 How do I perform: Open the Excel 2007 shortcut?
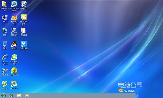click(14, 84)
